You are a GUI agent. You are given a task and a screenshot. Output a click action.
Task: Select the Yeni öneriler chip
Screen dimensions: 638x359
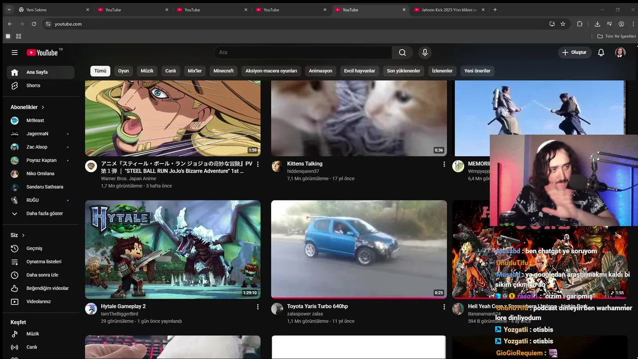tap(478, 71)
